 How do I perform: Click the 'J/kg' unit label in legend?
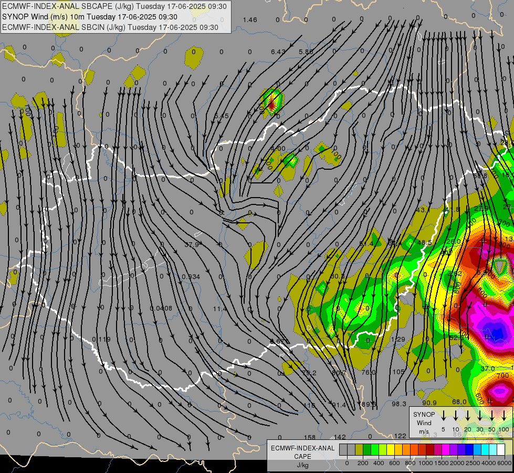(302, 465)
